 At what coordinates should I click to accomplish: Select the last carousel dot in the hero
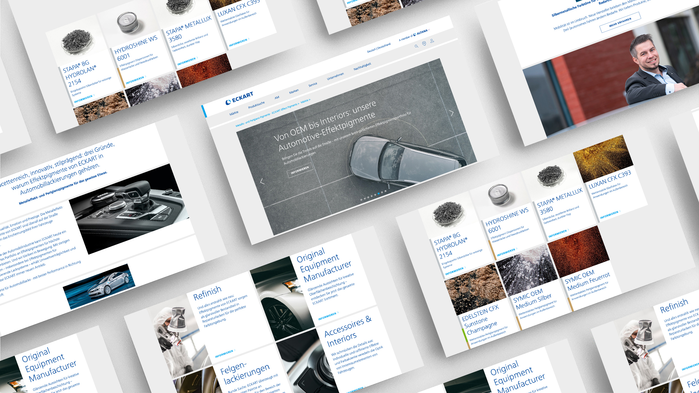click(x=386, y=191)
